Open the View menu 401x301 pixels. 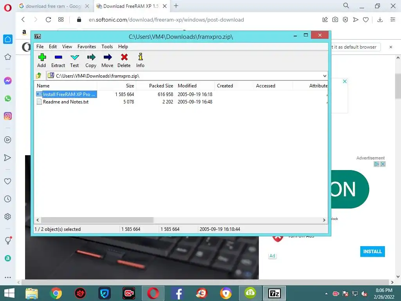67,47
